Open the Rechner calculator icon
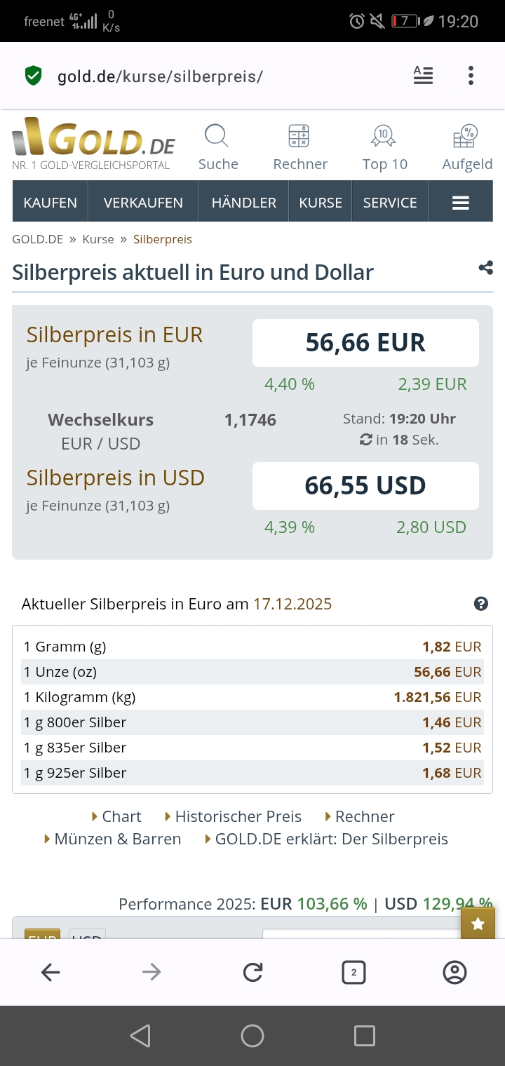This screenshot has height=1066, width=505. (x=299, y=137)
